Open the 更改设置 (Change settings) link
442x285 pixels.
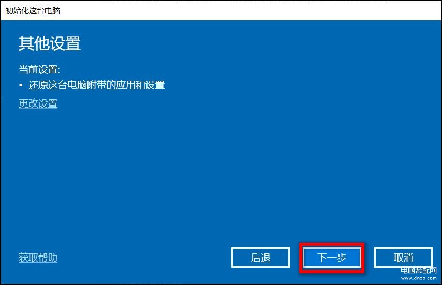pyautogui.click(x=38, y=103)
